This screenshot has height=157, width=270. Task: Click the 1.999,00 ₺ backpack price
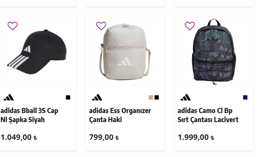tap(196, 137)
